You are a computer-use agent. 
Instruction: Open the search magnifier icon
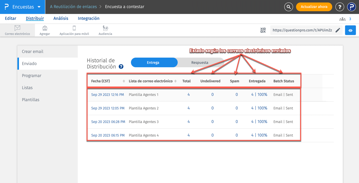[288, 7]
